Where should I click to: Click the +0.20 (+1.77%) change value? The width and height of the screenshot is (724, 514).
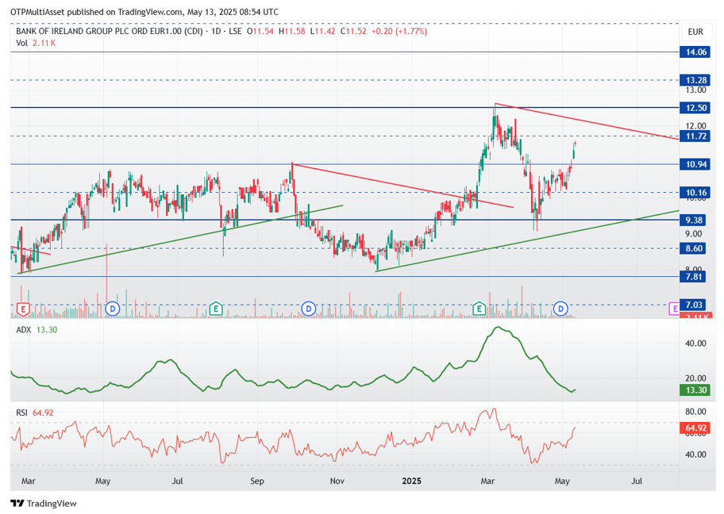399,32
